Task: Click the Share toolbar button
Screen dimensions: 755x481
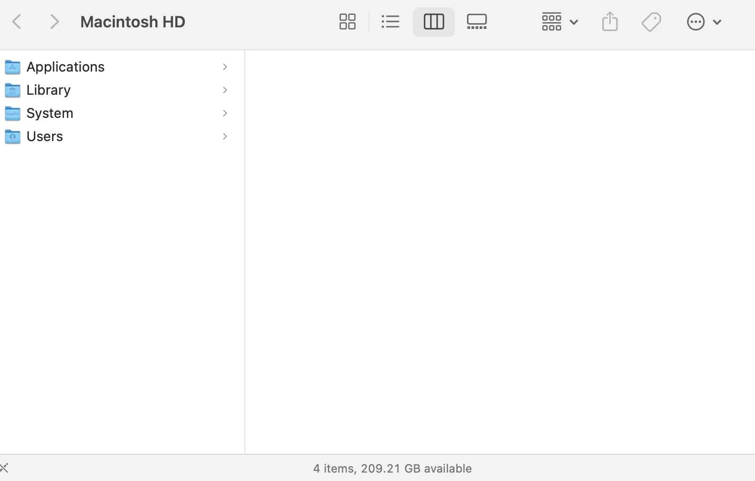Action: tap(610, 22)
